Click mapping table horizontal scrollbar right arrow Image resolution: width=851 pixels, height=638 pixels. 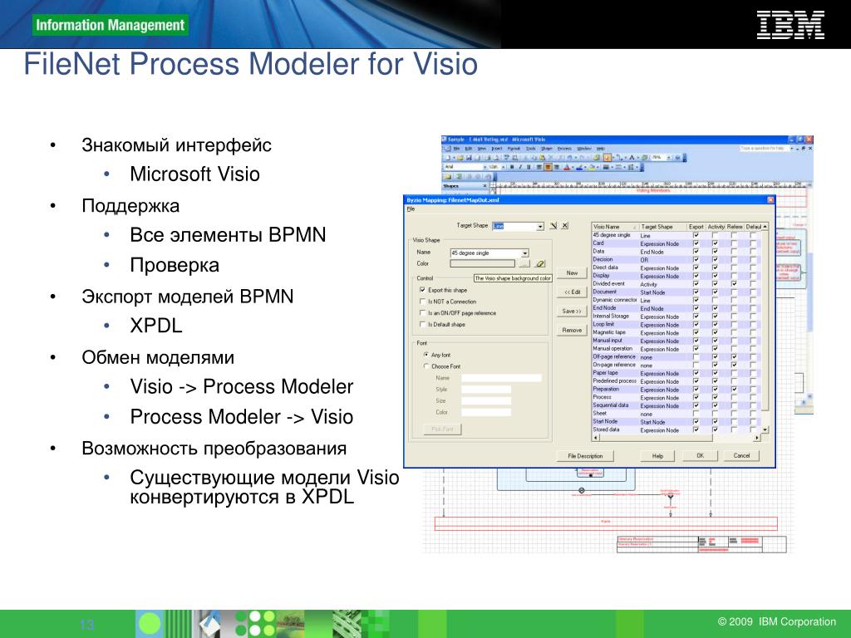click(x=757, y=437)
